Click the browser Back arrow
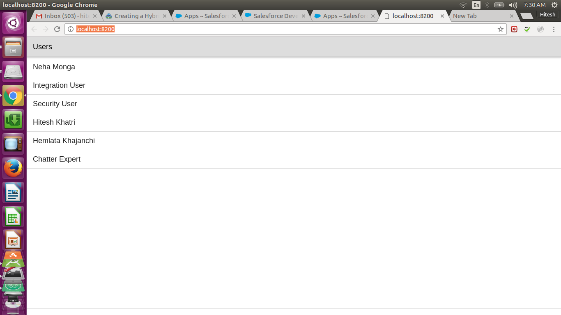 (34, 29)
